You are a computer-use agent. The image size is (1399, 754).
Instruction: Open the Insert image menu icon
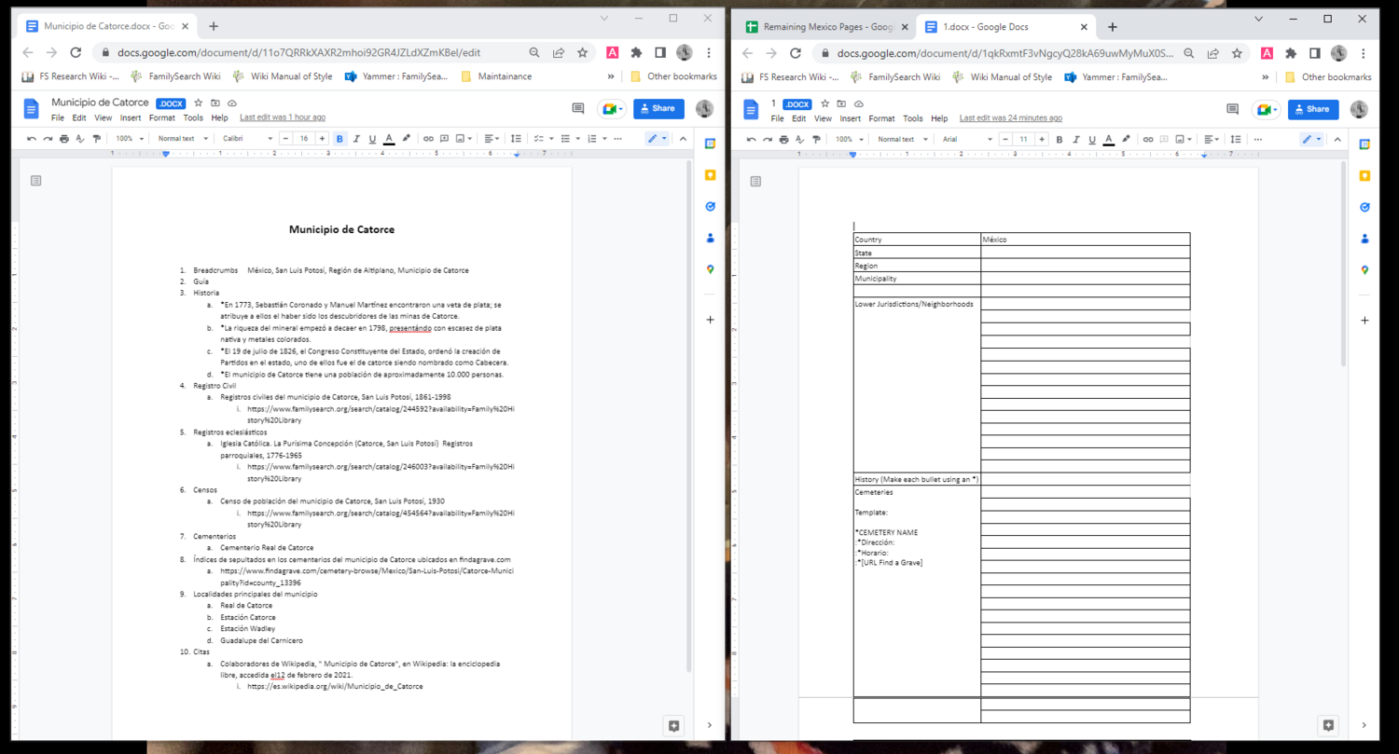(x=462, y=138)
